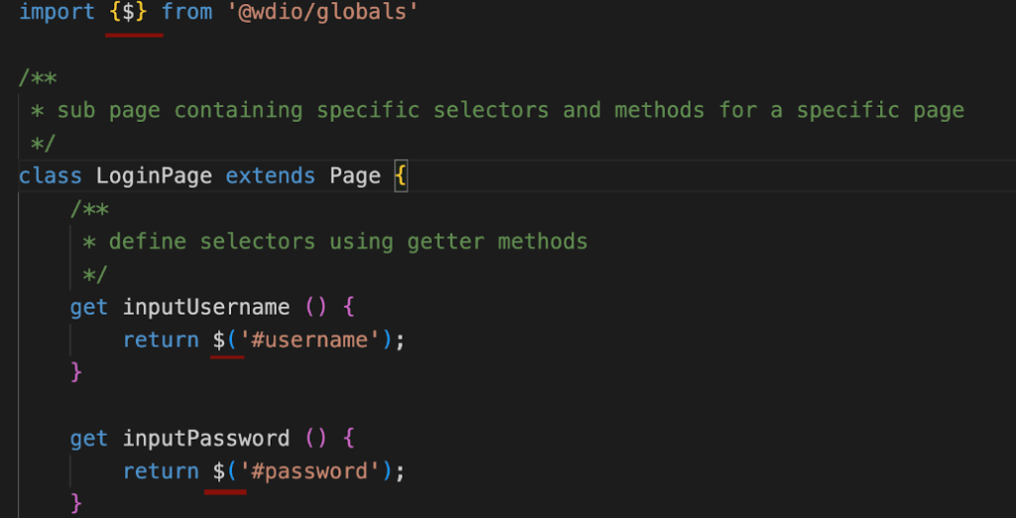Click the 'LoginPage' class name

click(x=154, y=176)
